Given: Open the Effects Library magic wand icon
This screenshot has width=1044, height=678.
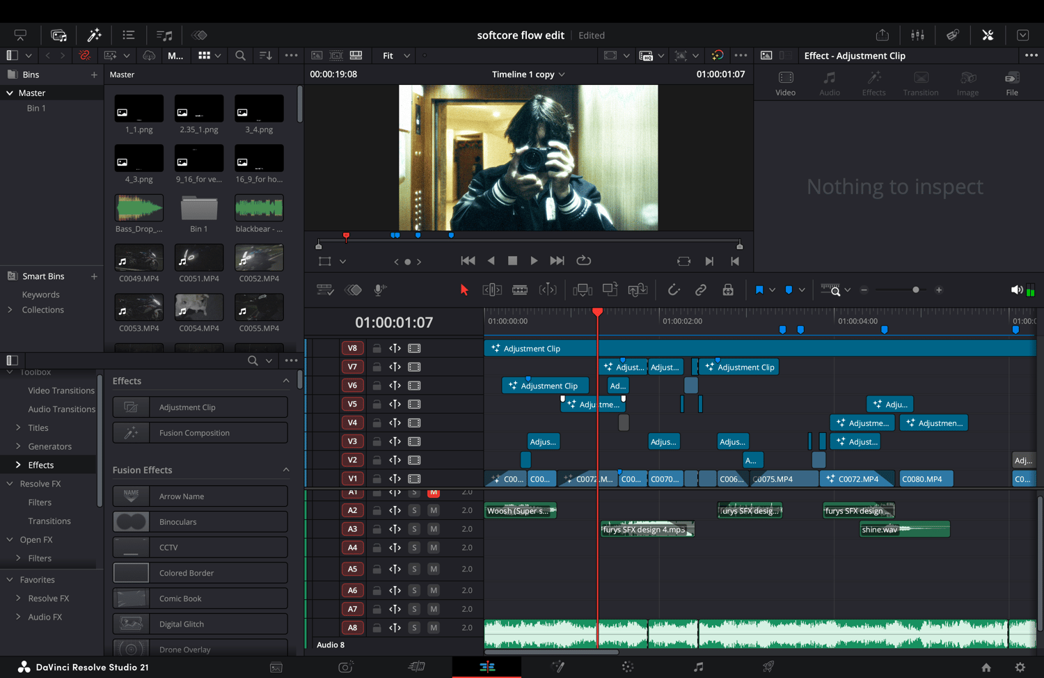Looking at the screenshot, I should pyautogui.click(x=94, y=35).
